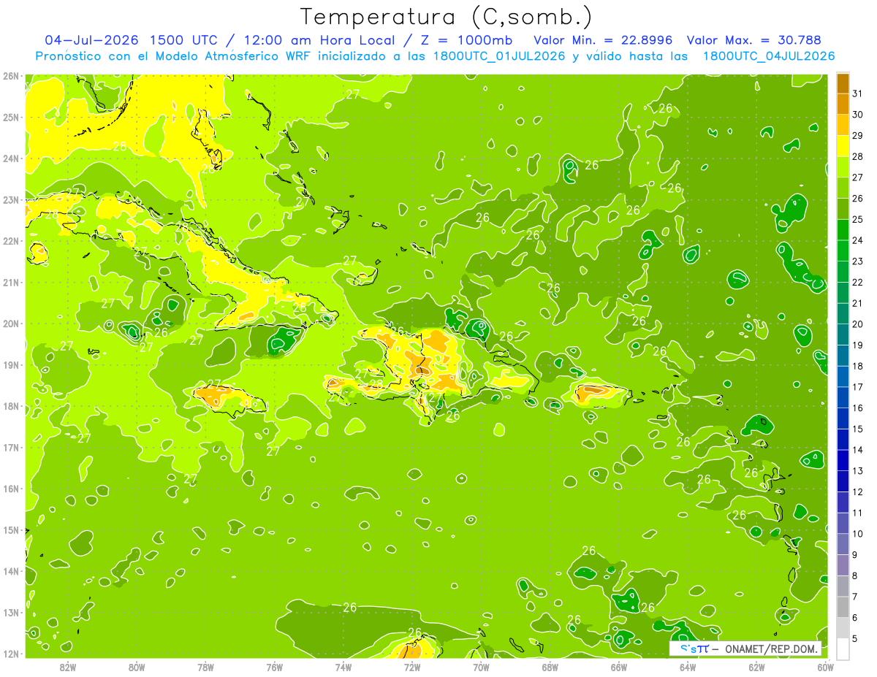Click the 68W longitude axis label
The height and width of the screenshot is (677, 877).
[550, 667]
